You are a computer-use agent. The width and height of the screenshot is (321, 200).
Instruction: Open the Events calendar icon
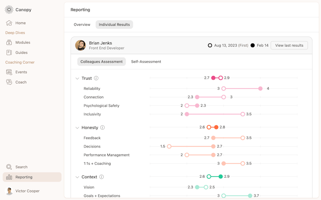pyautogui.click(x=9, y=72)
